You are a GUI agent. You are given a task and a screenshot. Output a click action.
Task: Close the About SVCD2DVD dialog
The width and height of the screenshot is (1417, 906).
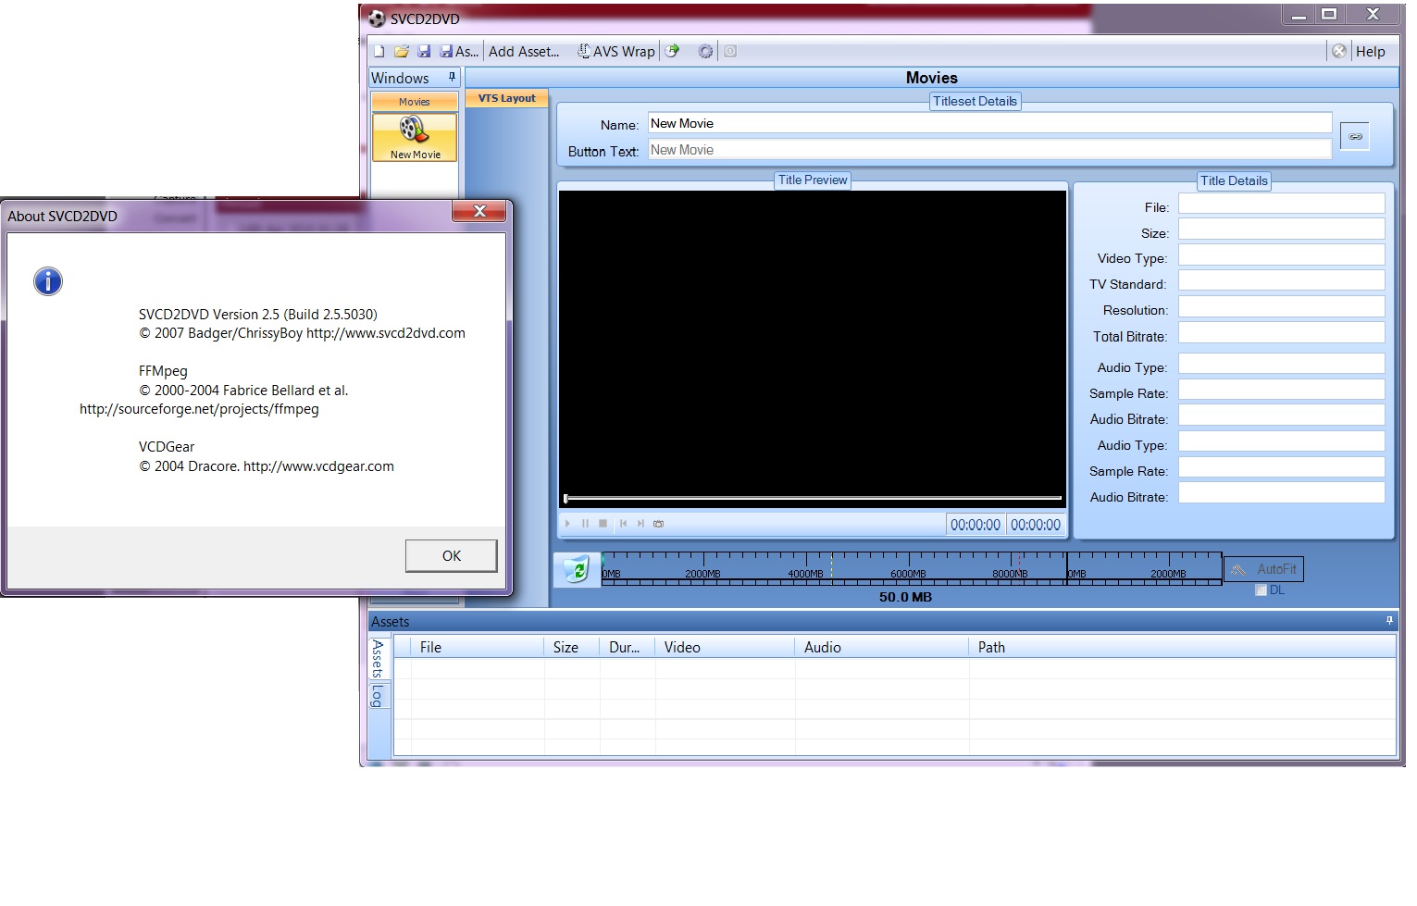coord(479,212)
